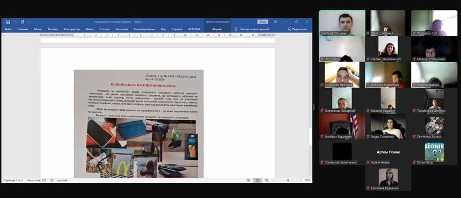
Task: Click Дубовик Владислав's video tile
Action: point(388,74)
